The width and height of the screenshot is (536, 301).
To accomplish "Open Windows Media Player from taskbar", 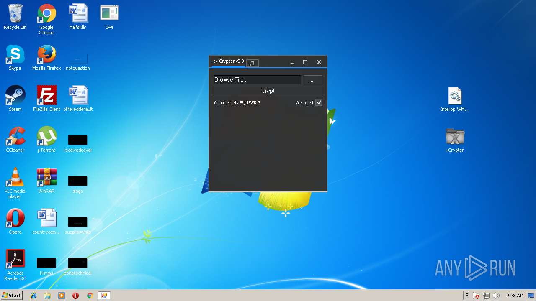I will [62, 296].
